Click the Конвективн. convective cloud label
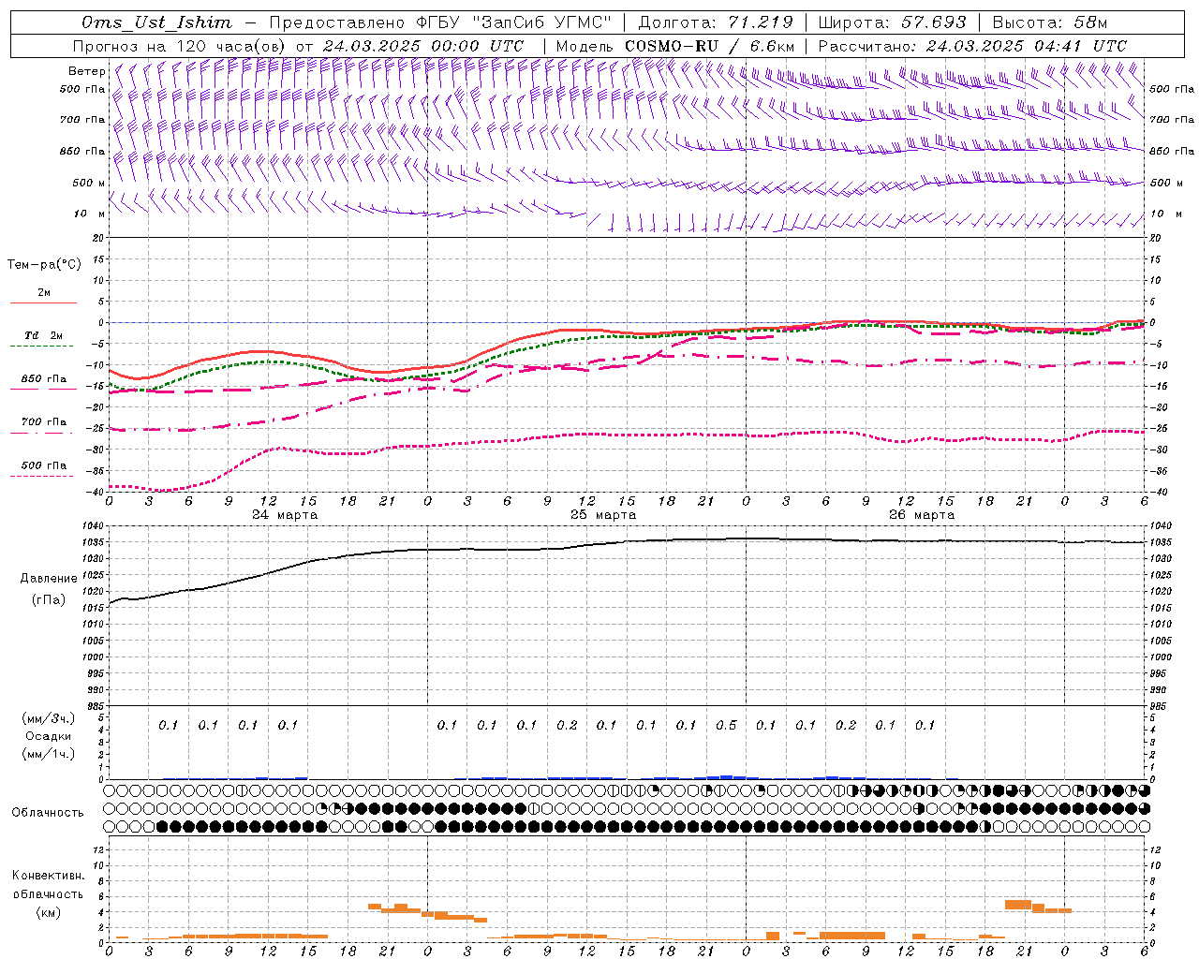 [x=49, y=875]
